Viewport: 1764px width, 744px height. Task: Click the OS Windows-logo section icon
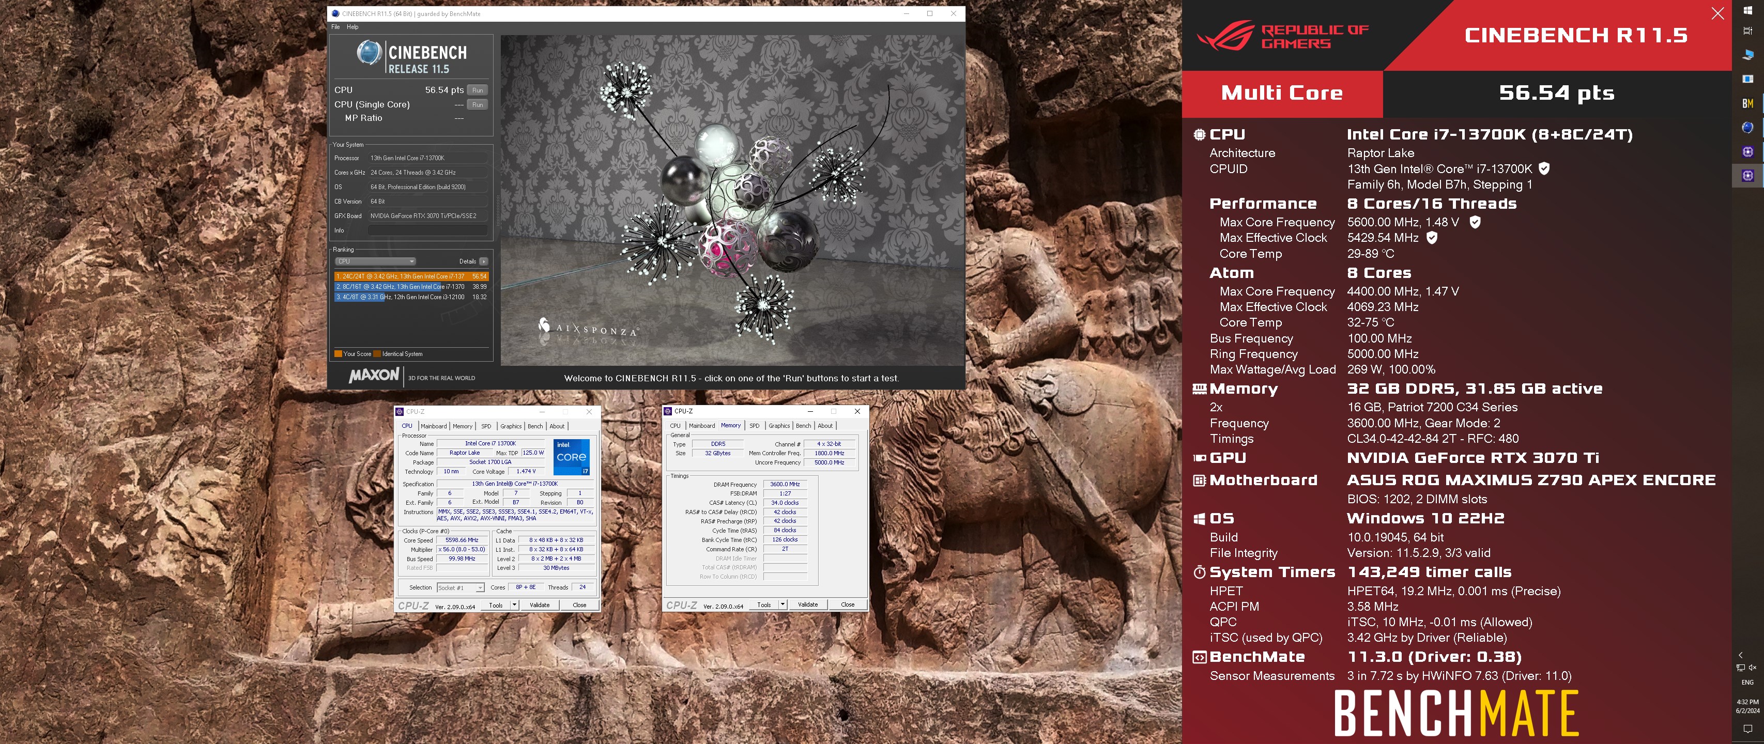click(1199, 519)
